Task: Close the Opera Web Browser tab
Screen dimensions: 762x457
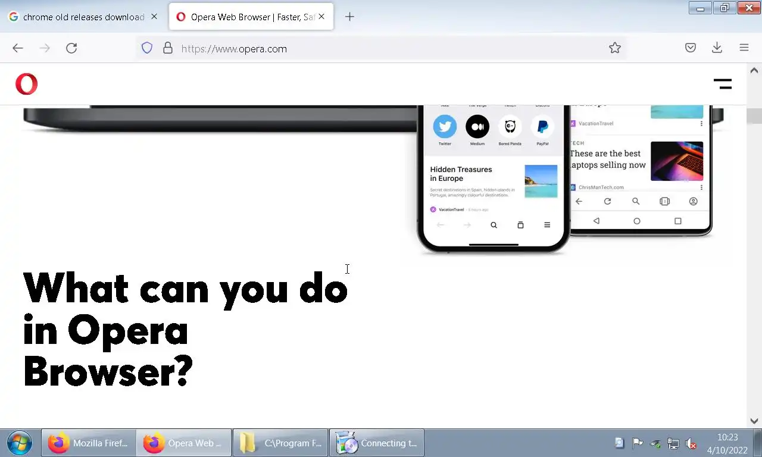Action: click(x=321, y=17)
